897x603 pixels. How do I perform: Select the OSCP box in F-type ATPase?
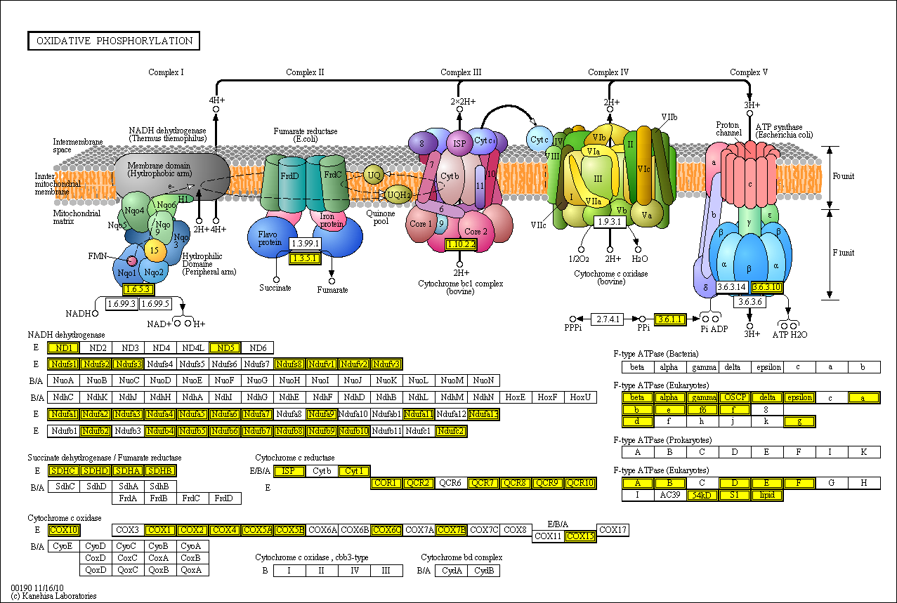[x=735, y=397]
